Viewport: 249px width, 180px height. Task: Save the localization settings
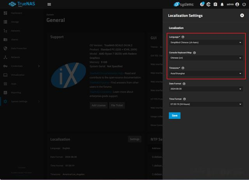pyautogui.click(x=175, y=115)
